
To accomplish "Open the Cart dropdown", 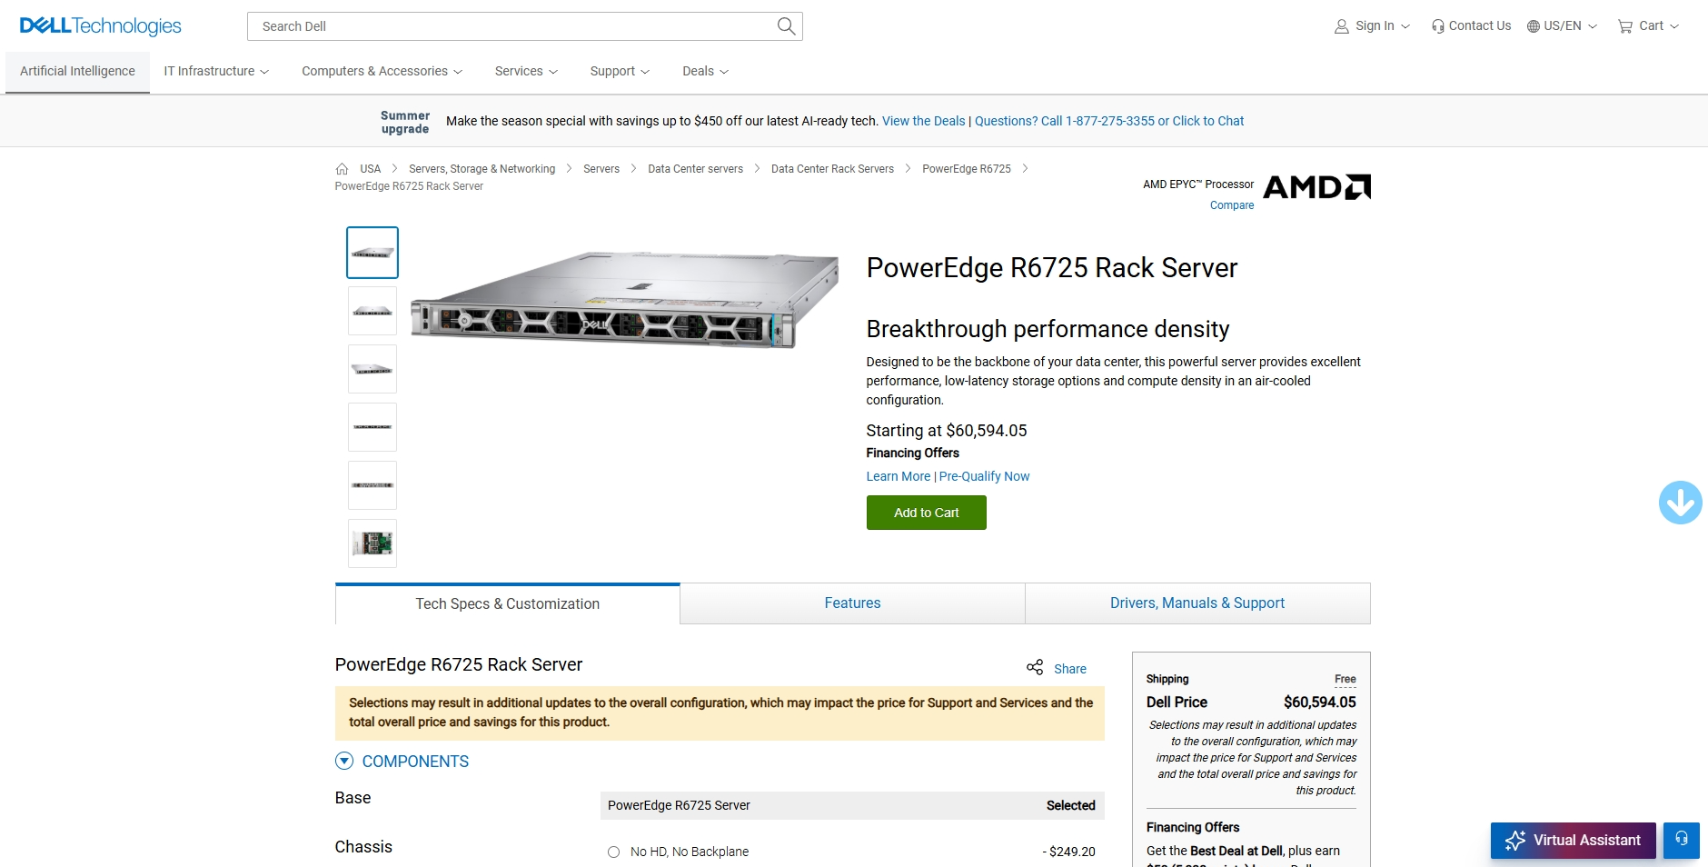I will point(1648,26).
